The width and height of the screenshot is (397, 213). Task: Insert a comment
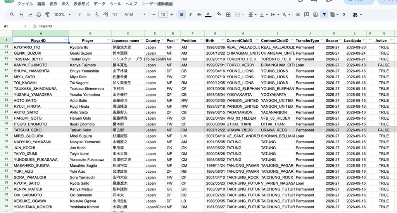pos(307,15)
